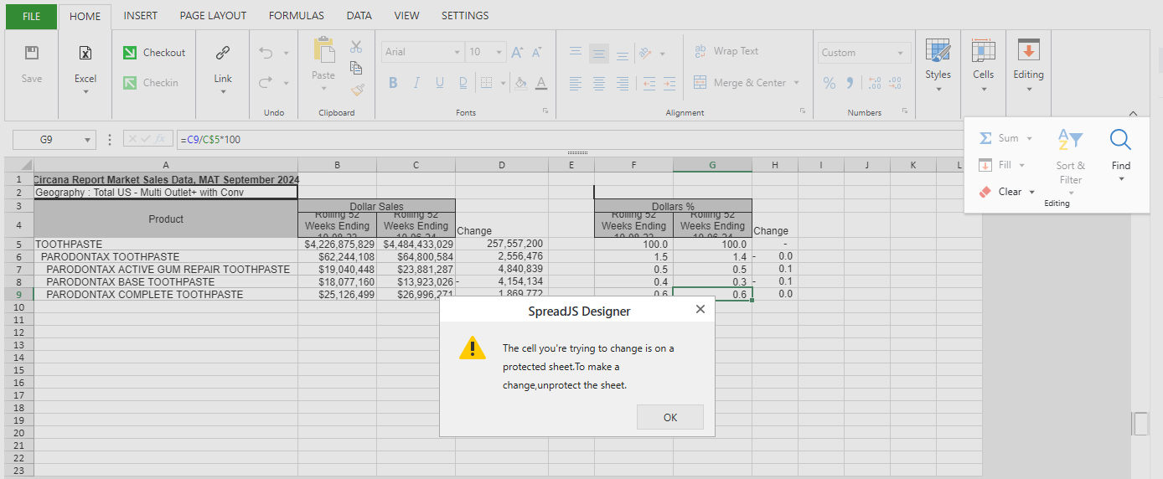Expand the Excel export dropdown
The image size is (1163, 479).
click(x=85, y=92)
